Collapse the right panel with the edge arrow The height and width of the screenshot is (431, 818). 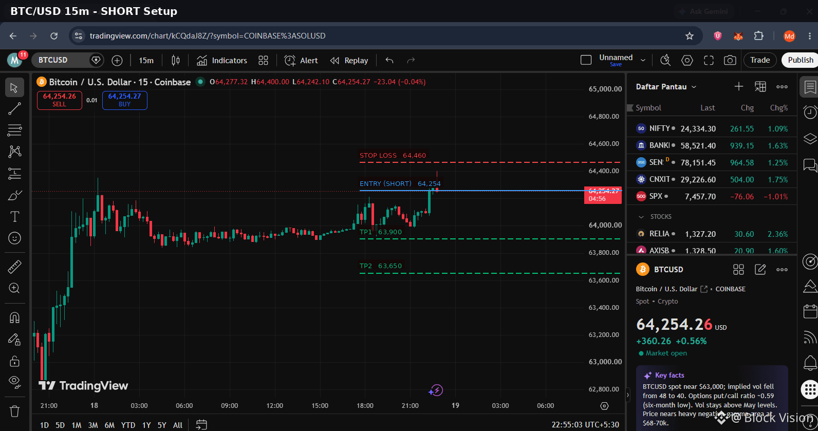[x=627, y=396]
